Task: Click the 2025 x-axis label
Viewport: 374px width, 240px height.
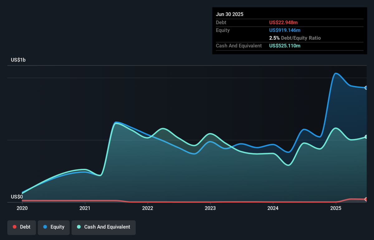Action: click(336, 208)
